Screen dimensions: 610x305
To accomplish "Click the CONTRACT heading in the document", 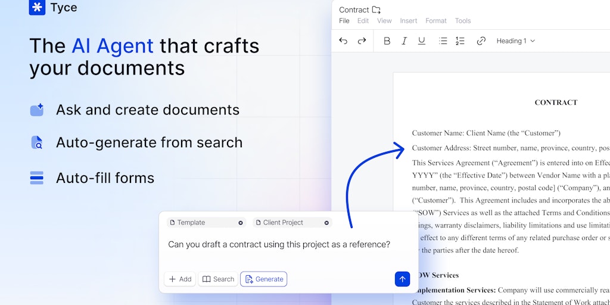I will click(x=556, y=102).
